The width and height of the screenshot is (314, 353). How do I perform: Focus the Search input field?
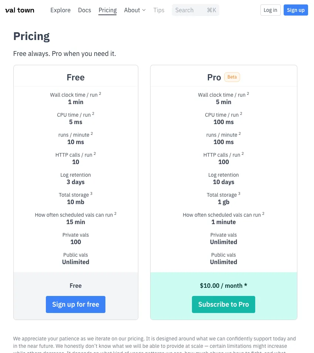(x=189, y=10)
